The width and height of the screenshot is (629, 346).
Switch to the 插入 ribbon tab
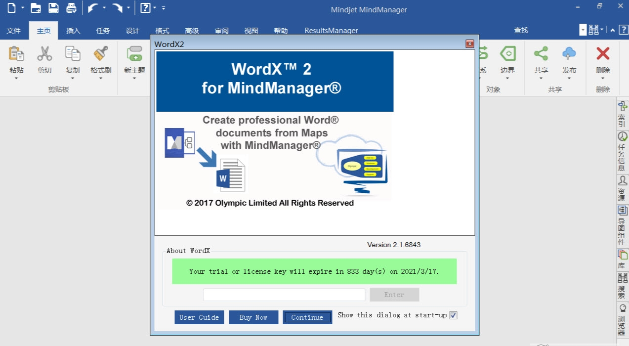pyautogui.click(x=73, y=31)
